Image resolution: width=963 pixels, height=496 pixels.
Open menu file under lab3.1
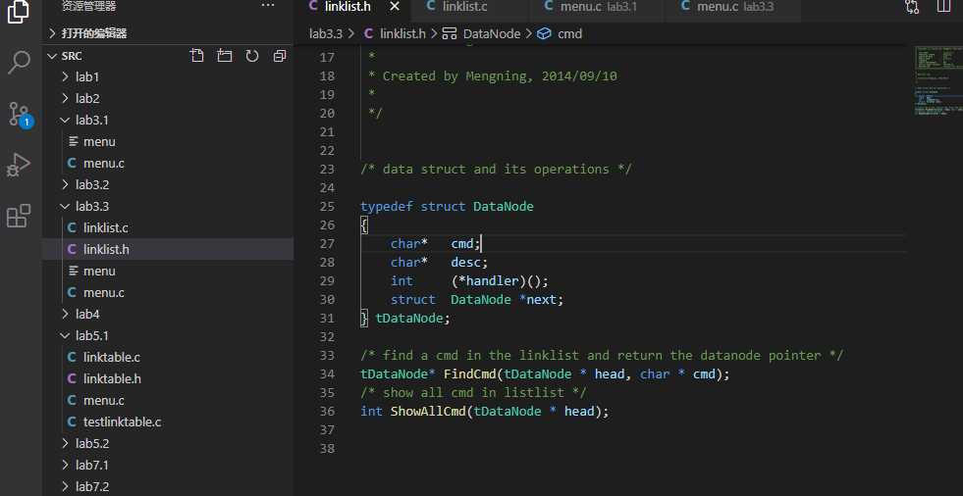coord(168,141)
